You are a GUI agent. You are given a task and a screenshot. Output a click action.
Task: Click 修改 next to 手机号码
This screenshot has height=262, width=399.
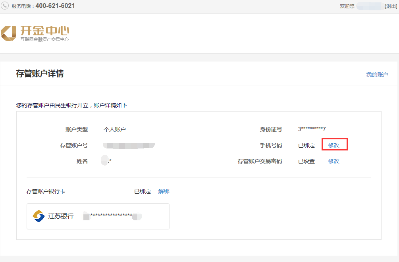coord(334,145)
